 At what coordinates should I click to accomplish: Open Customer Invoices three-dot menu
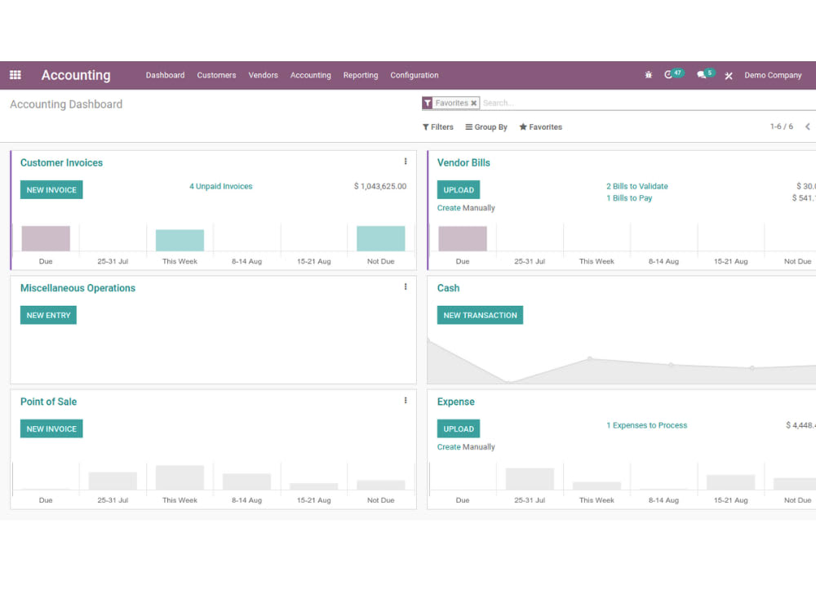406,162
